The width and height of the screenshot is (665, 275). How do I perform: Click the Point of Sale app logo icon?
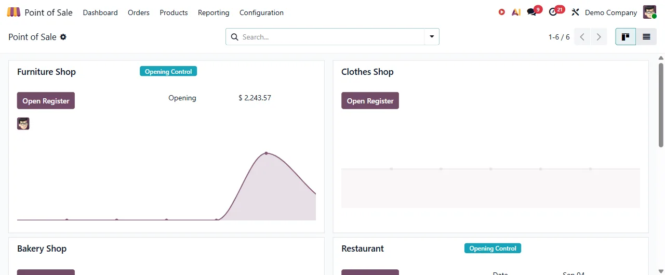click(x=14, y=12)
